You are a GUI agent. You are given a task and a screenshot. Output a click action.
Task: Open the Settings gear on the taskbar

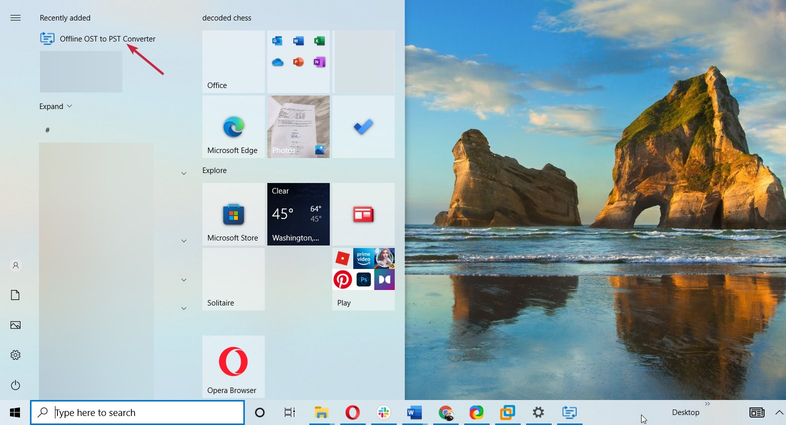coord(538,412)
